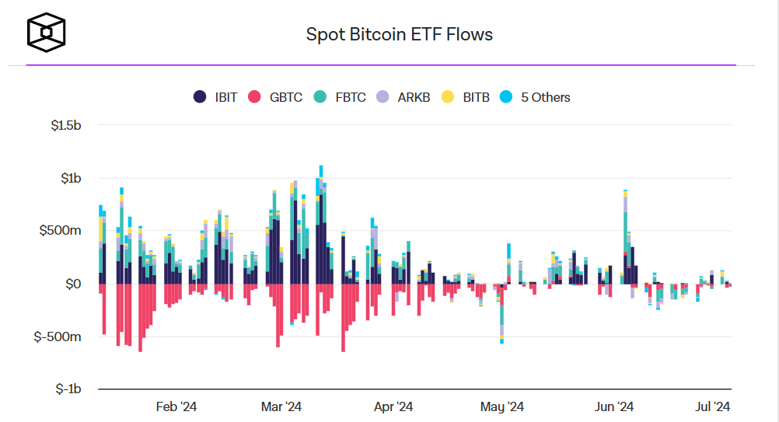This screenshot has height=422, width=779.
Task: Select the May '24 axis label
Action: tap(501, 406)
